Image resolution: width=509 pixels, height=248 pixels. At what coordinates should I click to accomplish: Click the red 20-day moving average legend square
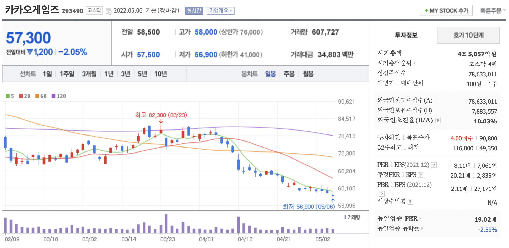(x=21, y=96)
